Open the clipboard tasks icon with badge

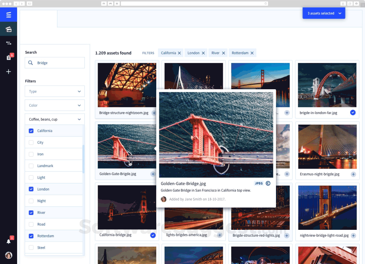pyautogui.click(x=8, y=57)
